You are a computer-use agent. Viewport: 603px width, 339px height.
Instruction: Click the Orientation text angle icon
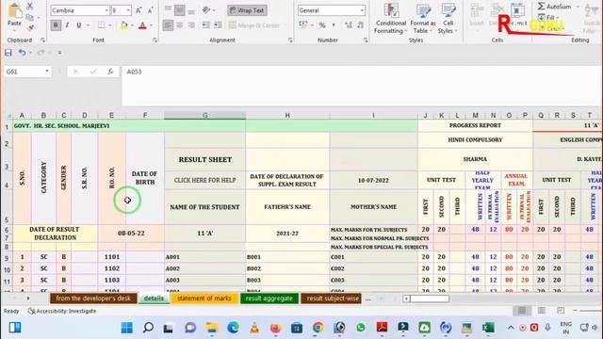[x=207, y=10]
